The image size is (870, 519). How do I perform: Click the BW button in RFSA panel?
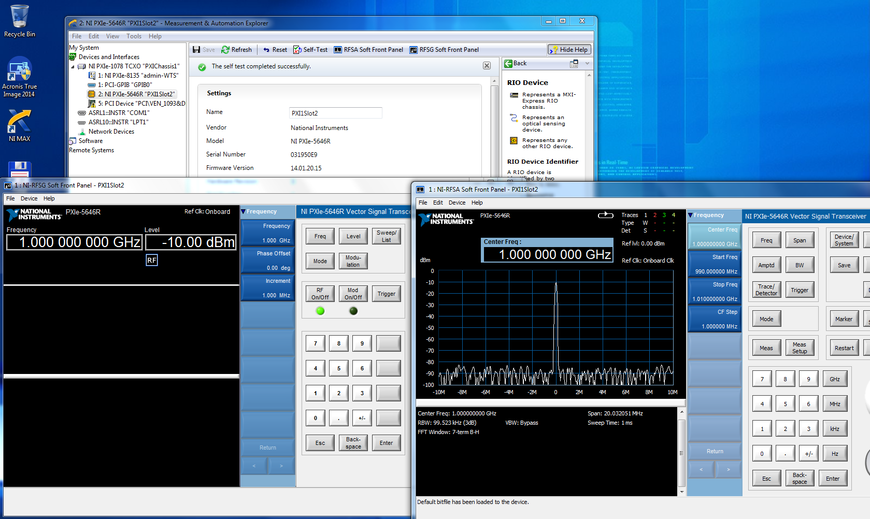click(x=800, y=265)
